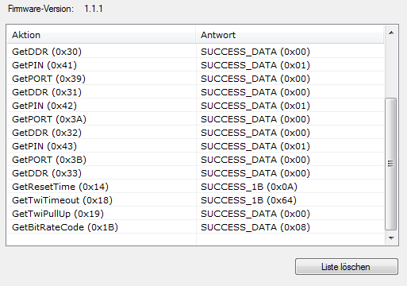Select the GetPIN (0x42) row

tap(196, 106)
